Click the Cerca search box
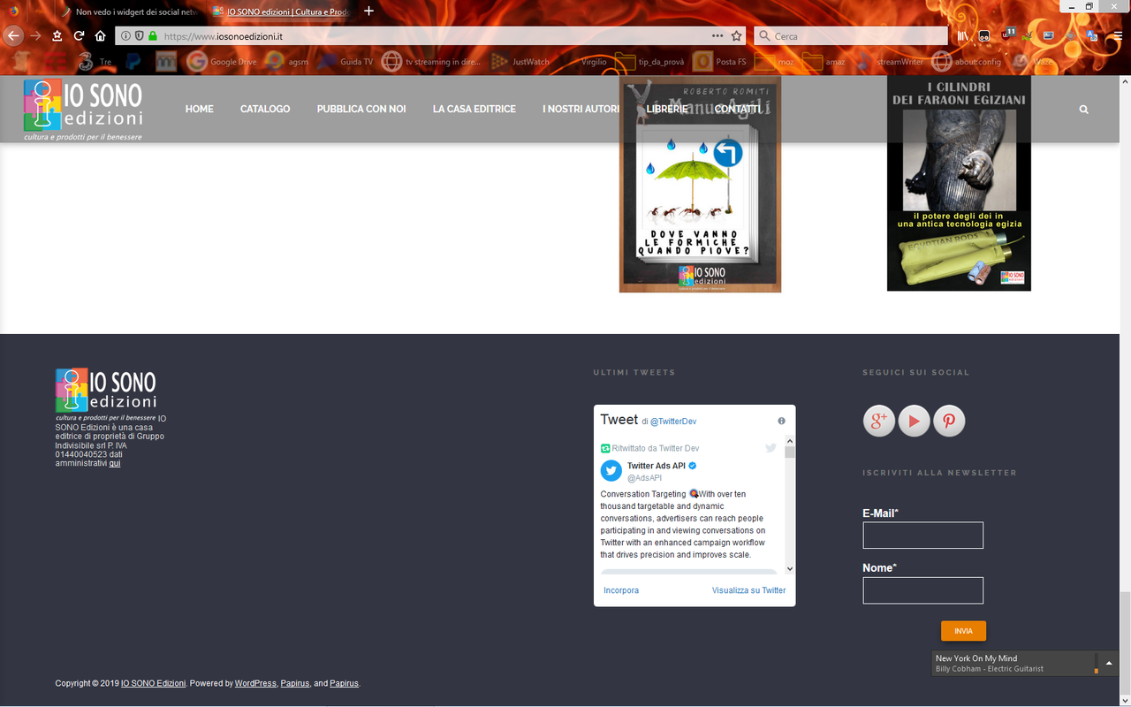Viewport: 1131px width, 707px height. click(x=851, y=36)
